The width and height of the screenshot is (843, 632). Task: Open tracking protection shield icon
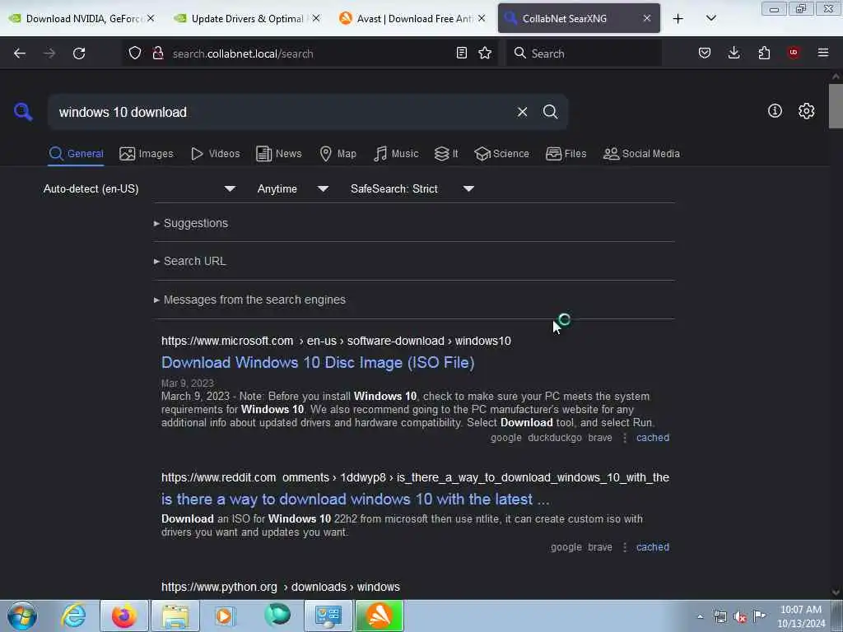click(135, 53)
